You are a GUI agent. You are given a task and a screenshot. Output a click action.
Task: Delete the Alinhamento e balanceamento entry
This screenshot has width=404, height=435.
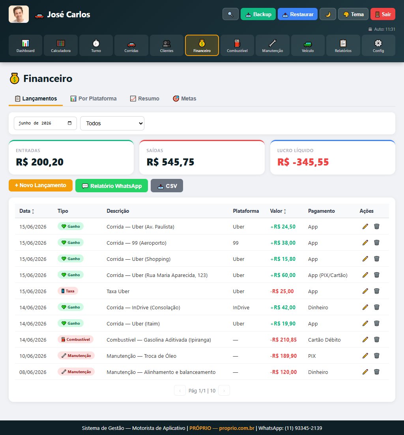click(377, 372)
